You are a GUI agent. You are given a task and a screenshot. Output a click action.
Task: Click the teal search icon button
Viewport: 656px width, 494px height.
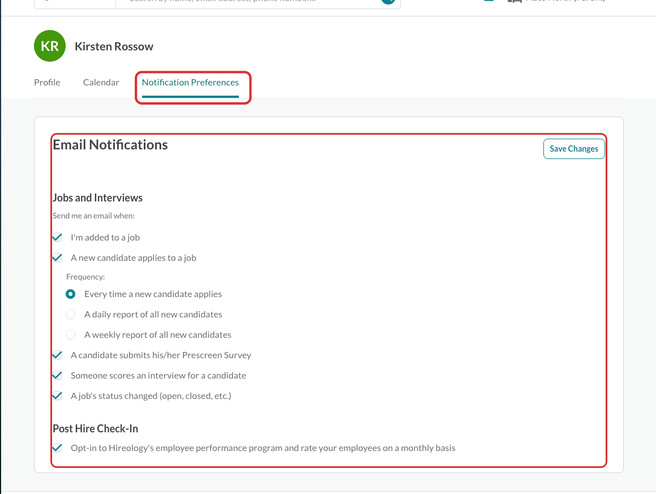click(388, 1)
